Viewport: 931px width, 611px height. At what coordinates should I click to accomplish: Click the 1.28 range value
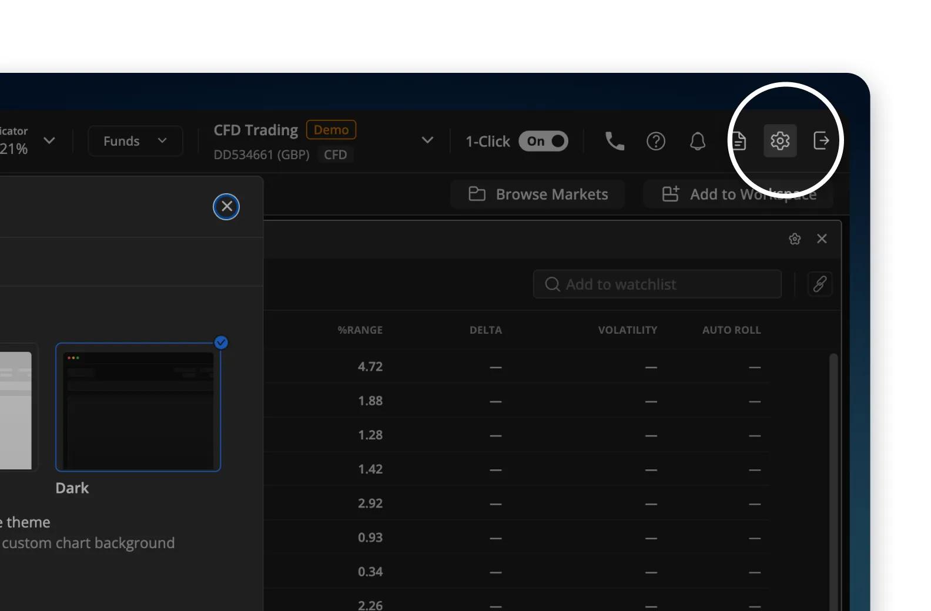pos(370,435)
